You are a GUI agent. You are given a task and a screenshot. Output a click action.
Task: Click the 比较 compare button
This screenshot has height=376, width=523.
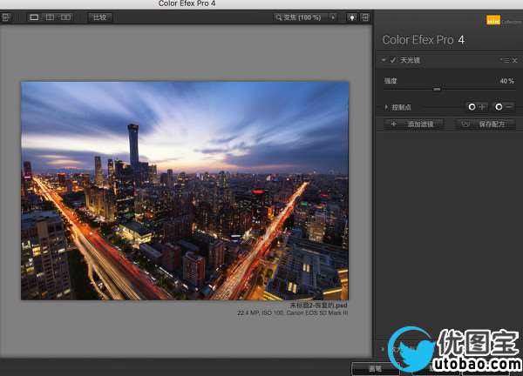[x=99, y=17]
